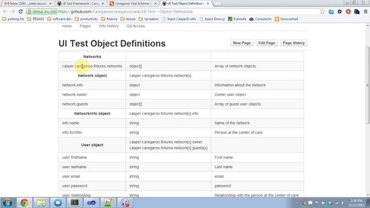Open the parking-lot bookmarks folder
Viewport: 370px width, 208px height.
(13, 19)
